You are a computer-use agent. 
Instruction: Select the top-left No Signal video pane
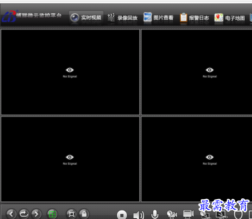pyautogui.click(x=70, y=72)
